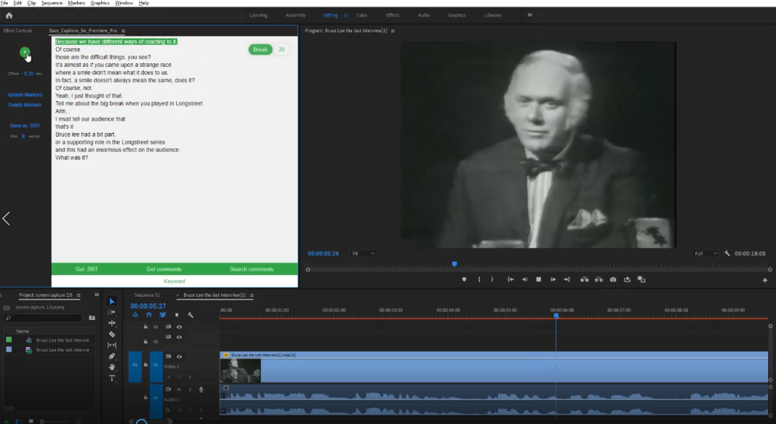Toggle timeline snap magnet
Viewport: 776px width, 424px height.
pos(149,315)
